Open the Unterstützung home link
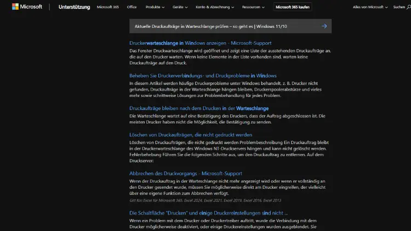The width and height of the screenshot is (411, 231). point(74,7)
